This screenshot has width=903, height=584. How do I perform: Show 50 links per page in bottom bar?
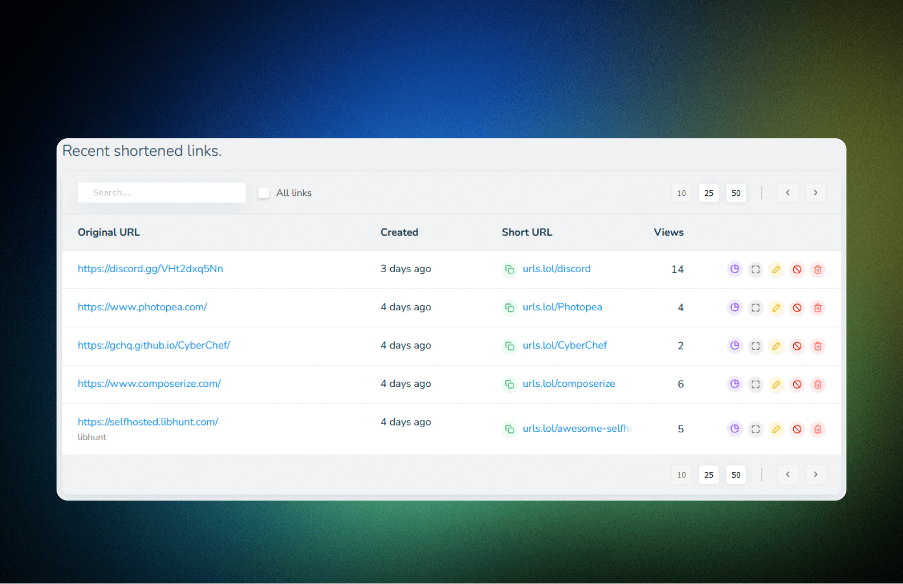(736, 475)
